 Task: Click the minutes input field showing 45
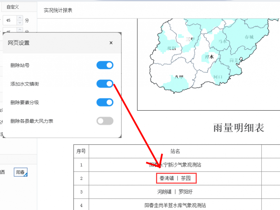coord(10,20)
